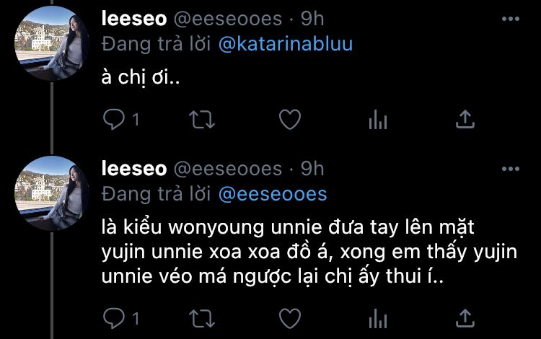Like the "à chị ơi.." tweet
The width and height of the screenshot is (541, 339).
[290, 119]
